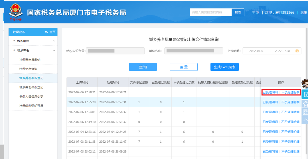Screen dimensions: 308x159
Task: Click the 搜索 button in header
Action: click(238, 12)
